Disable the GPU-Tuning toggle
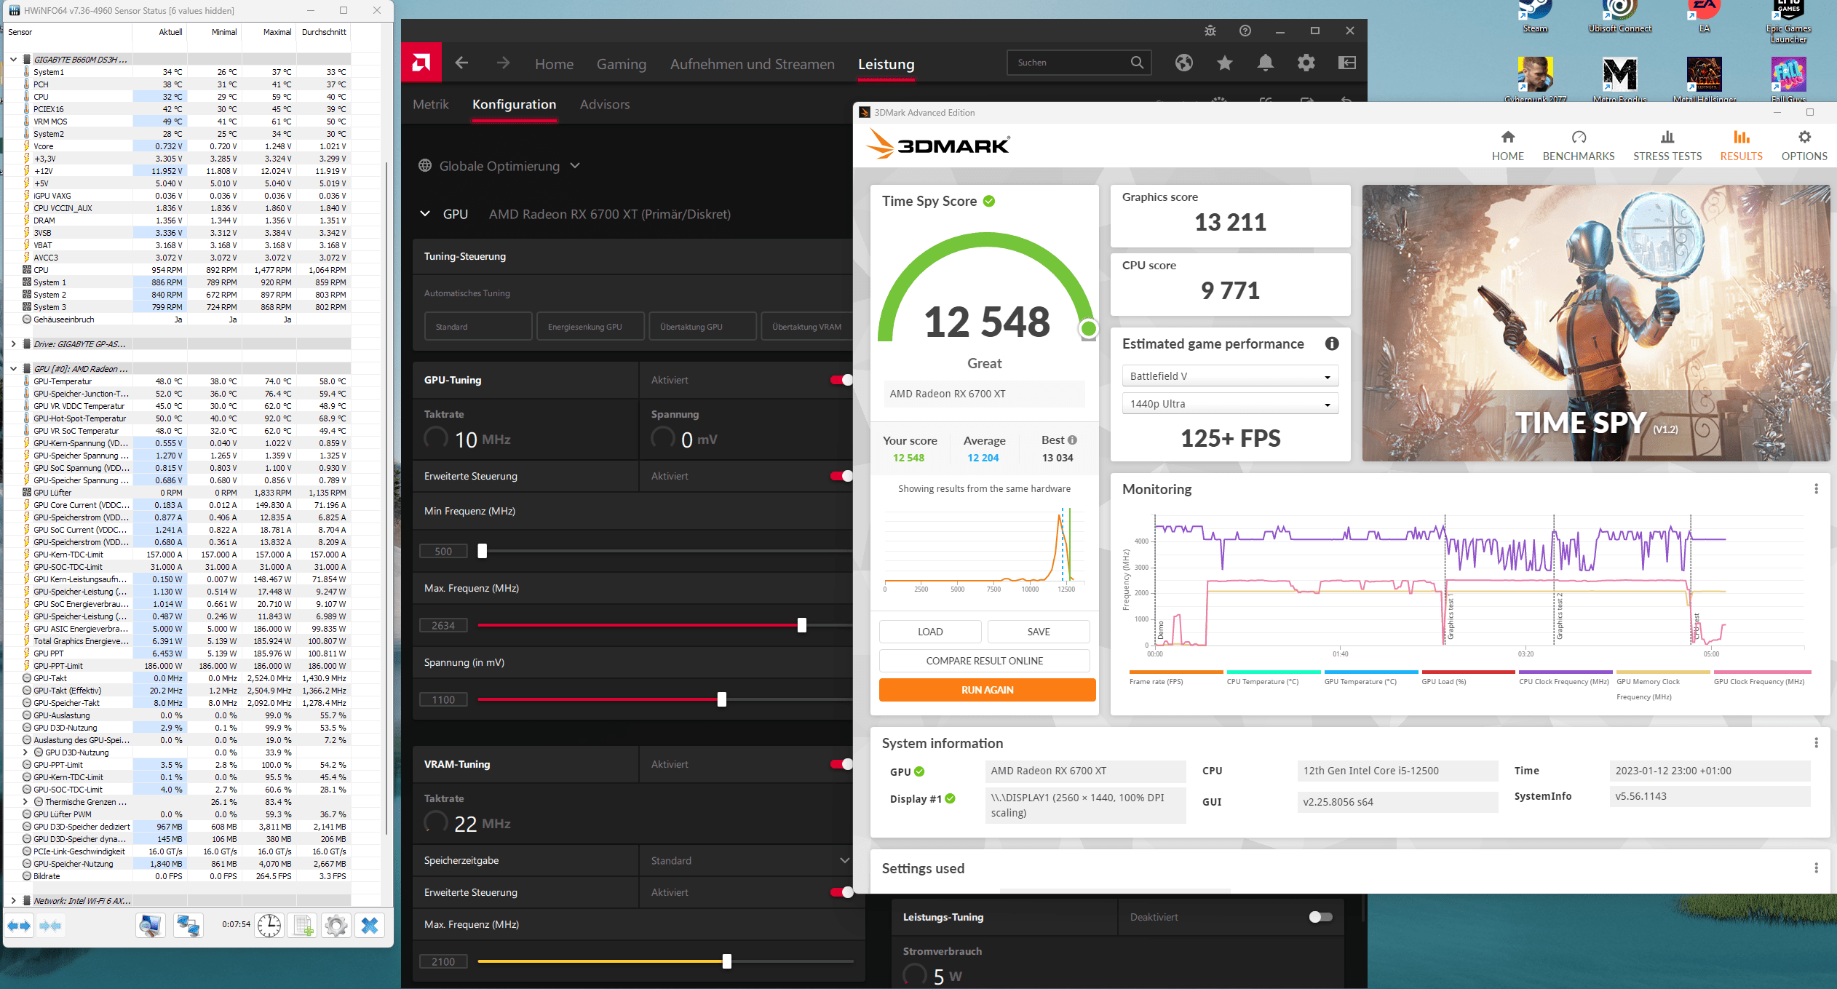 click(x=841, y=380)
